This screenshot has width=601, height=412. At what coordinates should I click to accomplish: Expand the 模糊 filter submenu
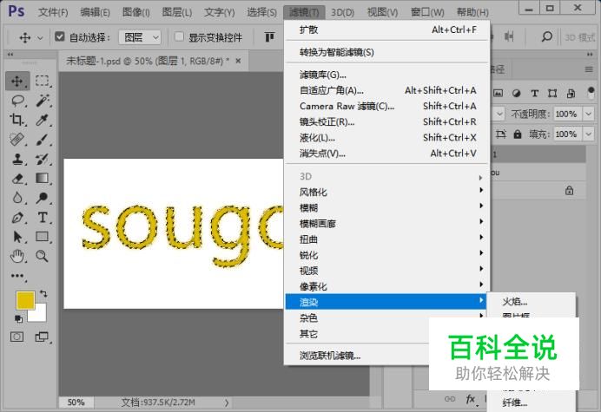387,207
